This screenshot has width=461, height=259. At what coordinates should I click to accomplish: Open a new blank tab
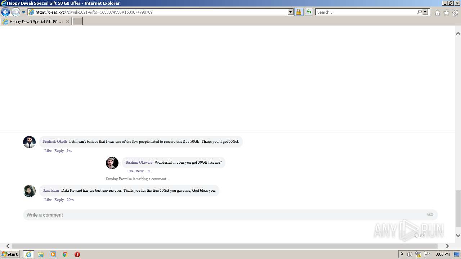[x=77, y=21]
